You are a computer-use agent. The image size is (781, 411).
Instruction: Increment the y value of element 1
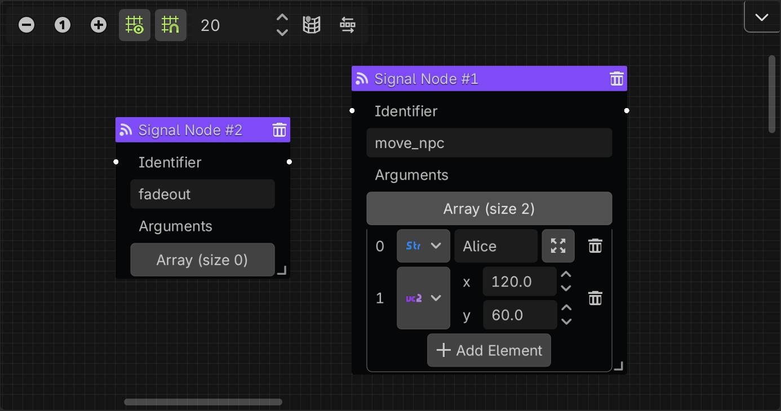point(566,309)
